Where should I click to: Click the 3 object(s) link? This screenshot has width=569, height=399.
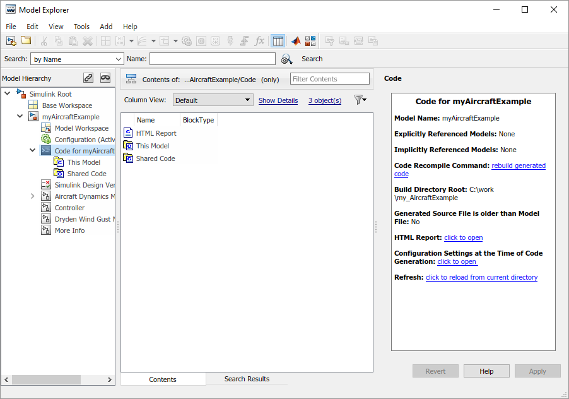tap(325, 100)
